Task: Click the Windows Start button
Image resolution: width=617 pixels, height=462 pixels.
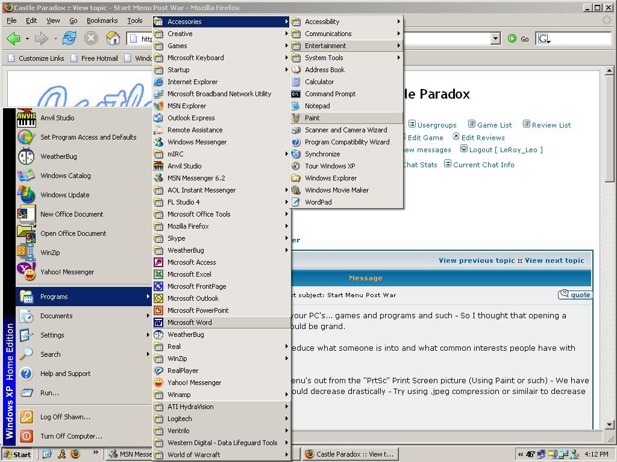Action: (x=17, y=455)
